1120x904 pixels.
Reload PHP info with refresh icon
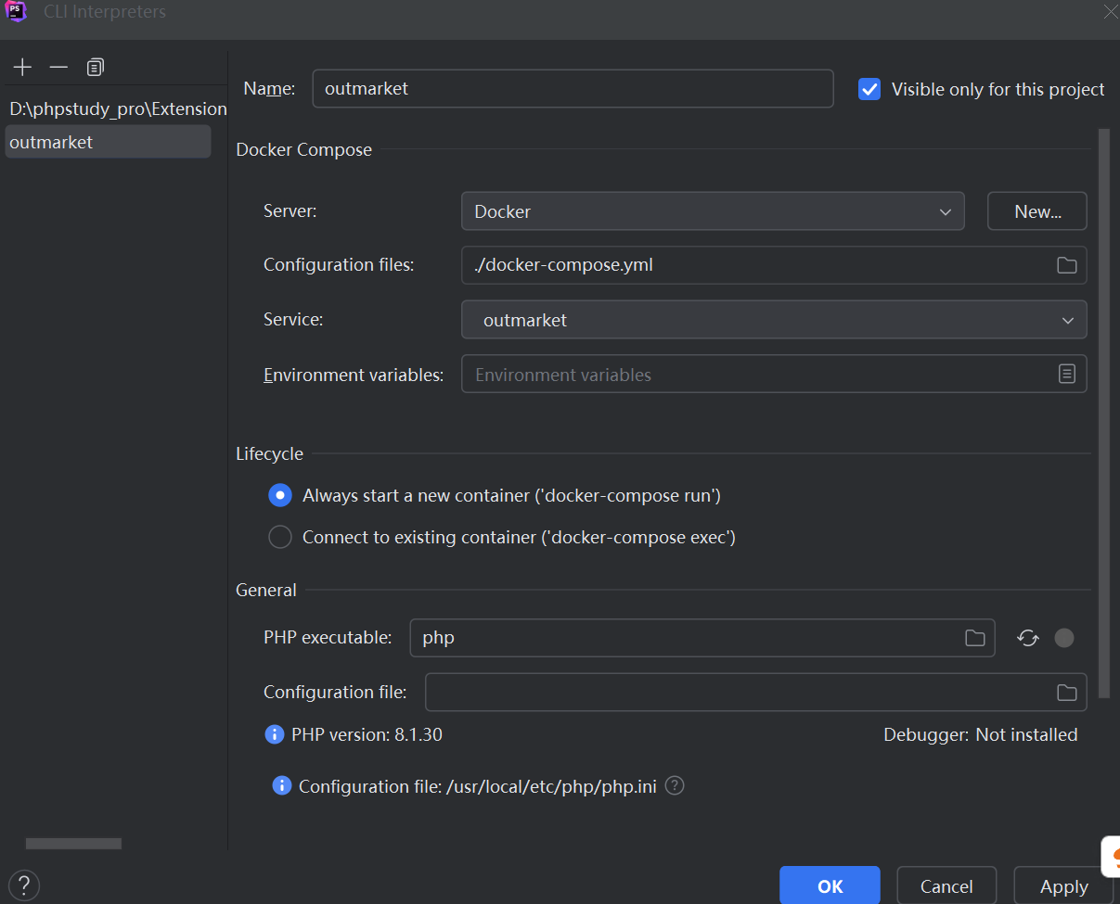[1027, 638]
